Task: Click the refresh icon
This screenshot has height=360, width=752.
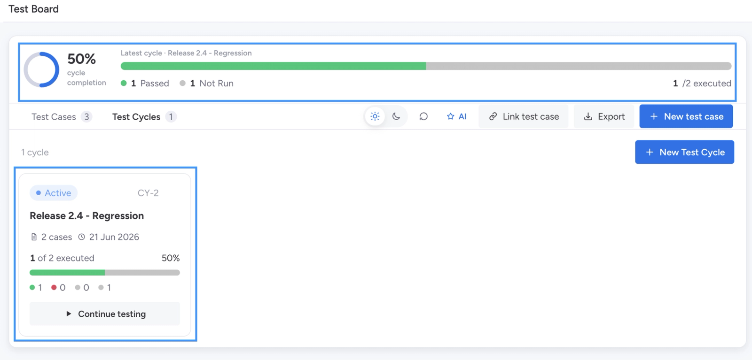Action: pos(423,116)
